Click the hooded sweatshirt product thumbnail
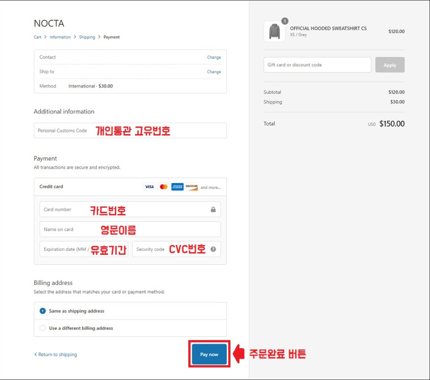430x380 pixels. [x=274, y=31]
